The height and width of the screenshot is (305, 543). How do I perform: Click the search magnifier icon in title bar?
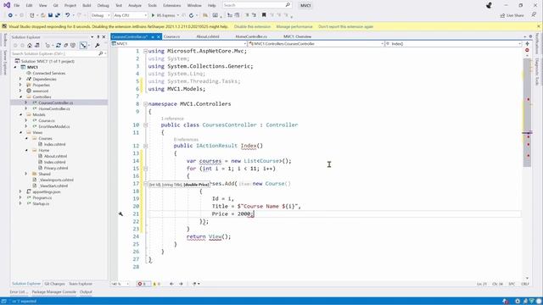pos(288,5)
